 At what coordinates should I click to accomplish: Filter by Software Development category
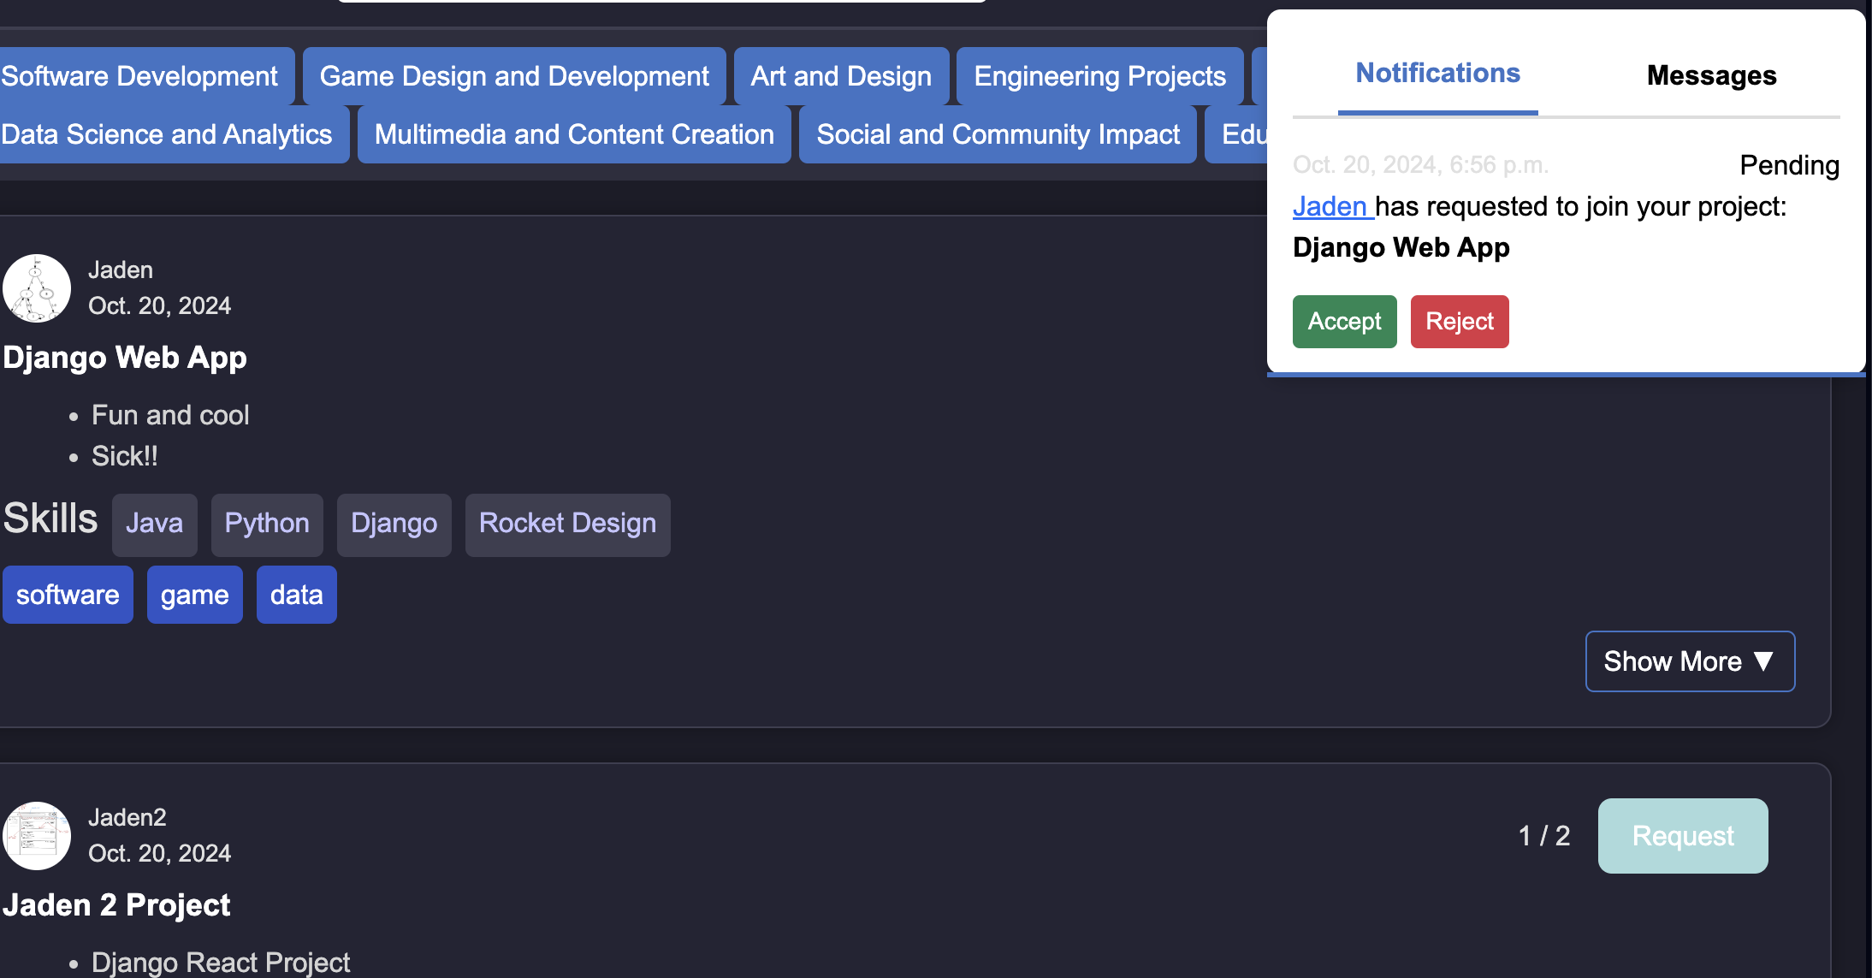click(x=141, y=77)
